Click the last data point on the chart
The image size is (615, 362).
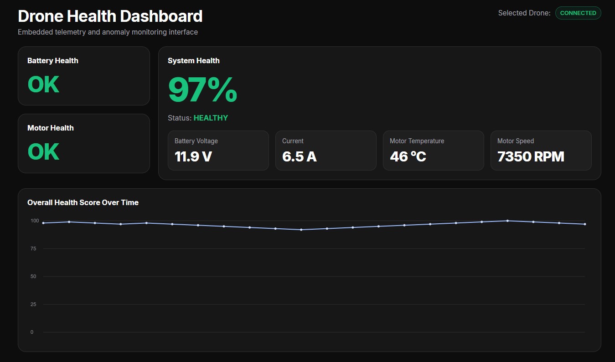coord(585,224)
